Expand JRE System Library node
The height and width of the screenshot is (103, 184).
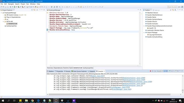point(3,15)
